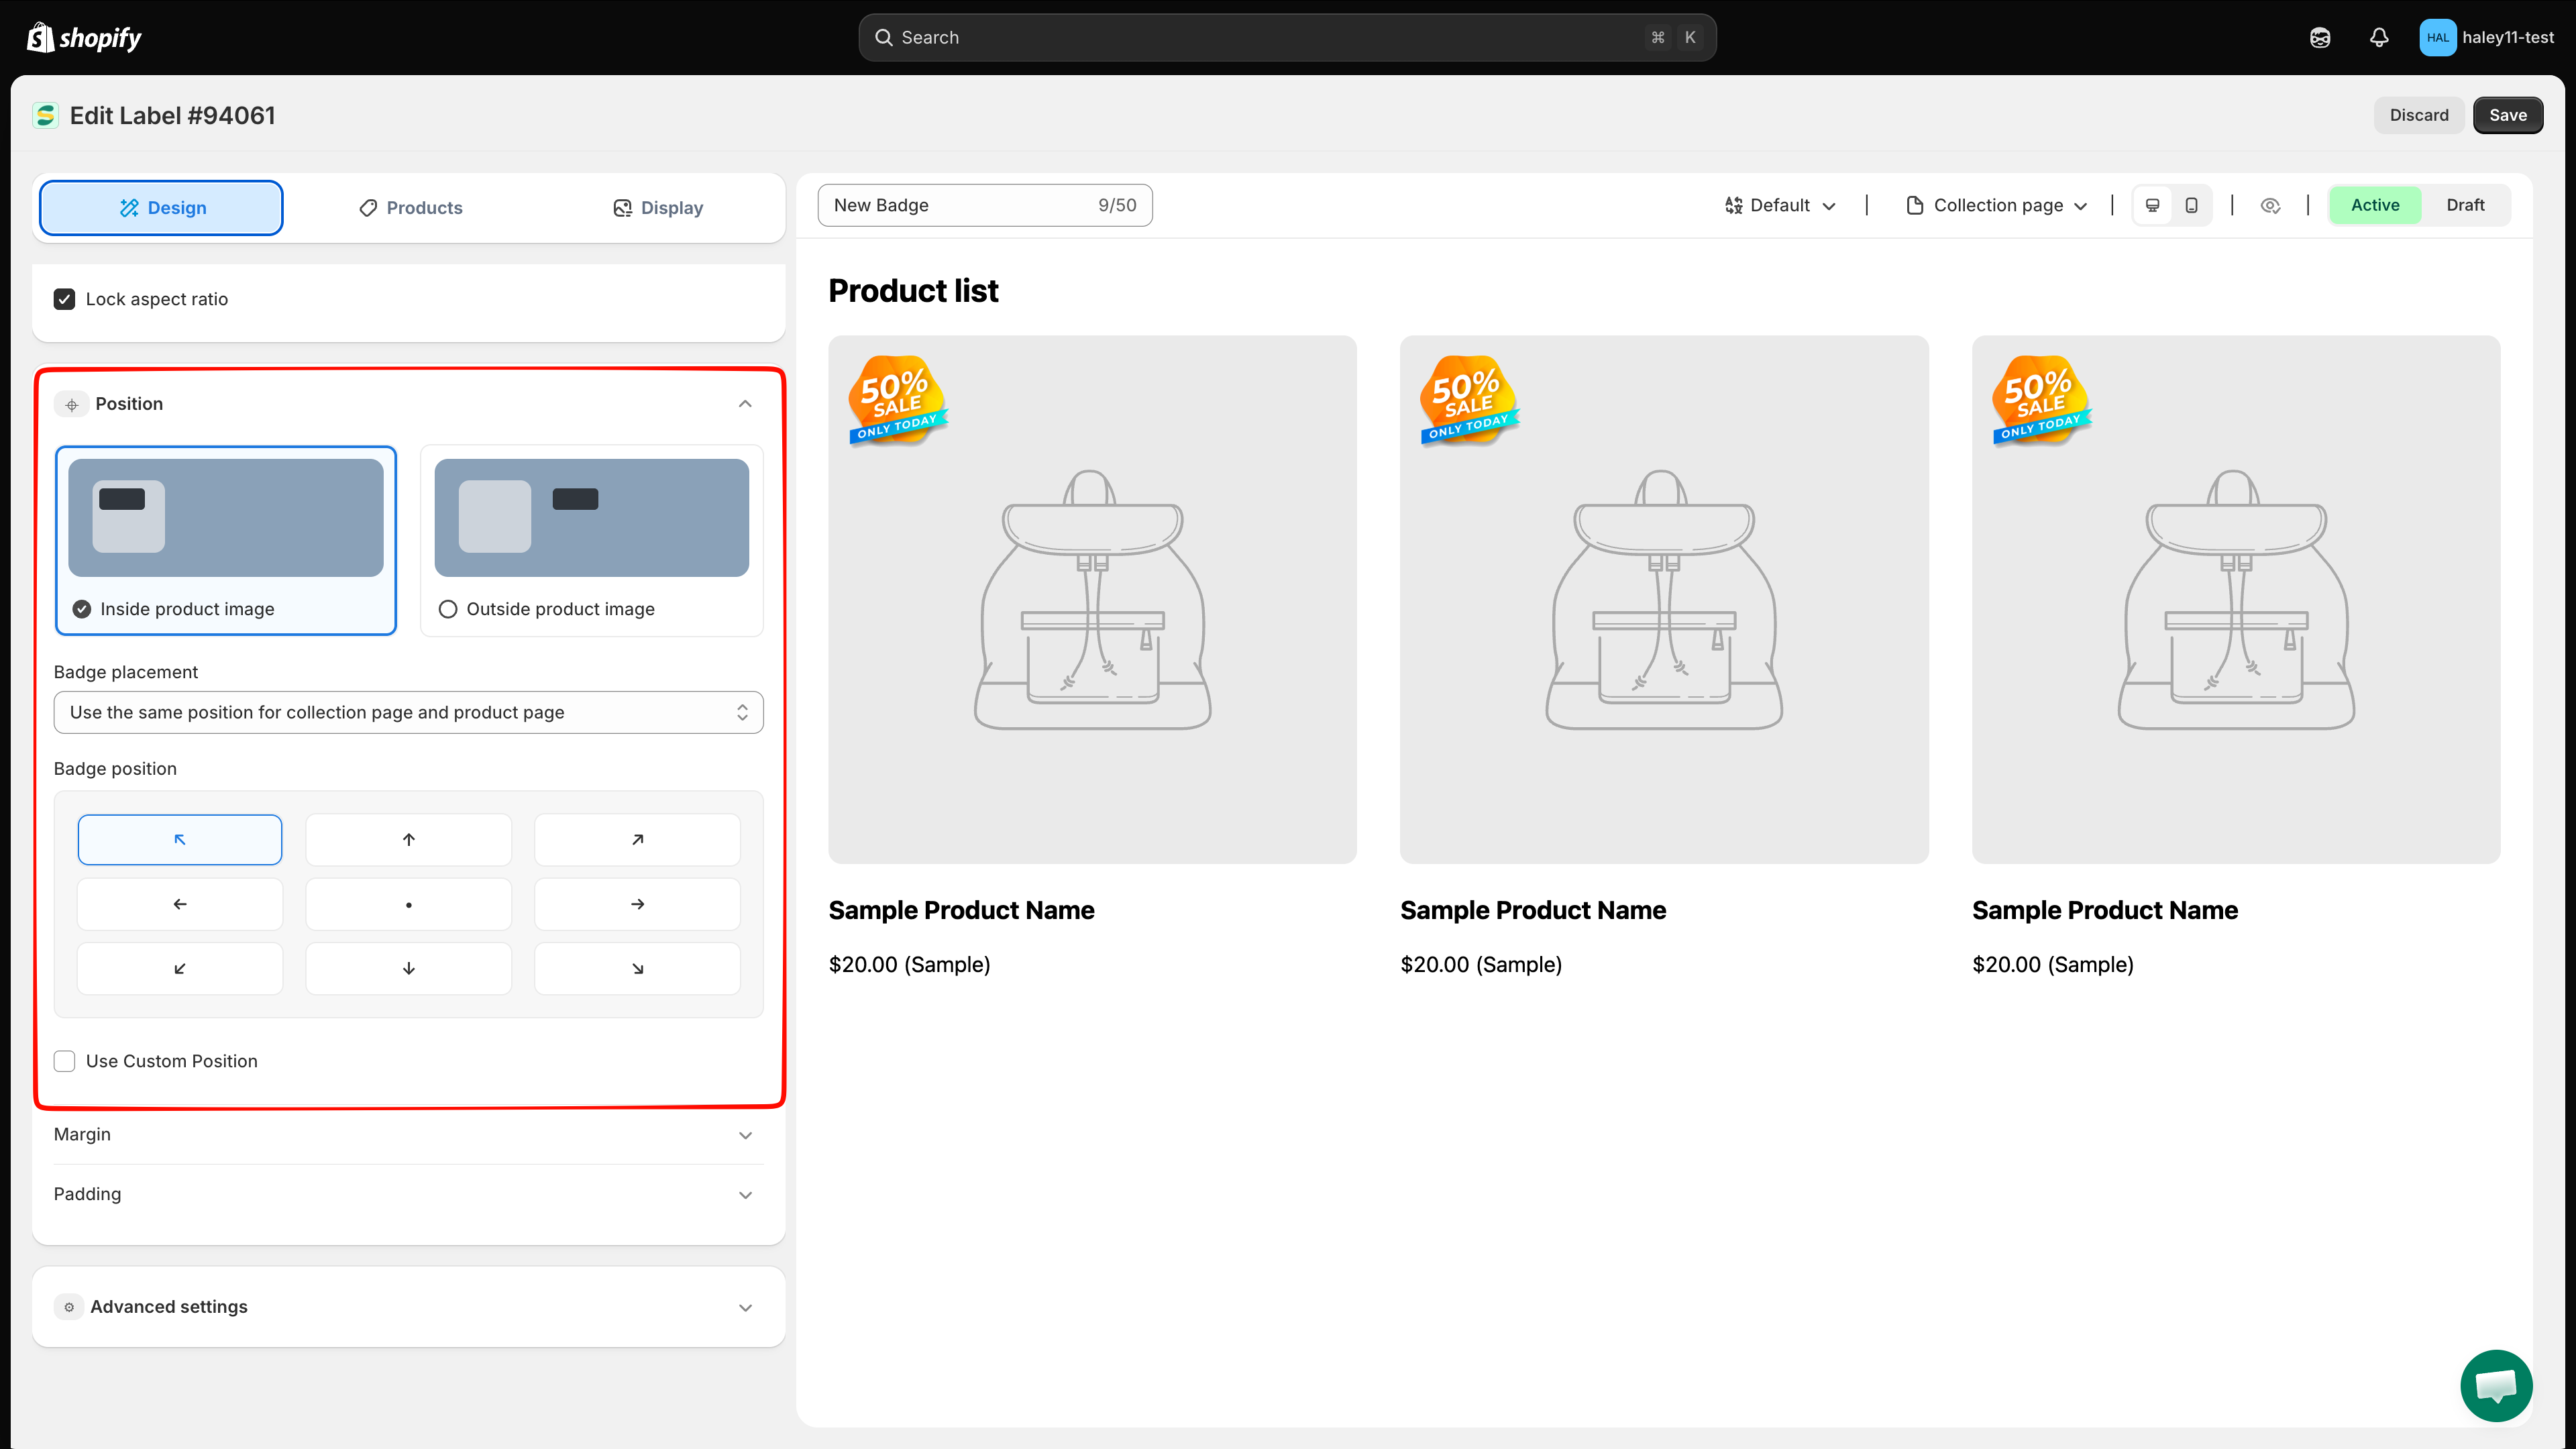2576x1449 pixels.
Task: Set badge position to top-center arrow
Action: (x=409, y=839)
